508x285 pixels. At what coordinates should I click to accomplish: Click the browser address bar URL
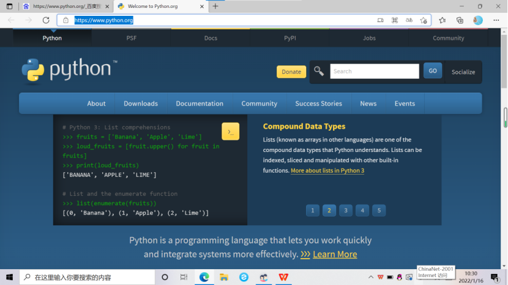103,20
